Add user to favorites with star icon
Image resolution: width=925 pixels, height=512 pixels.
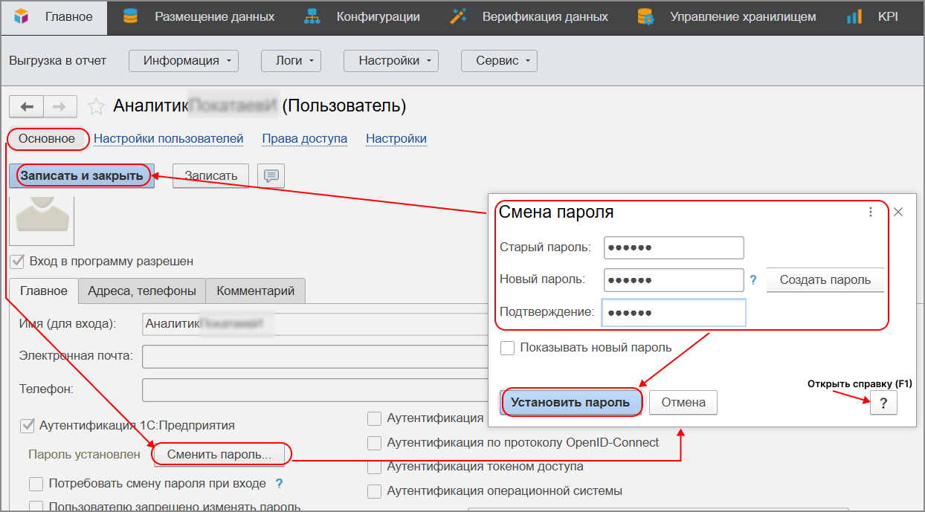96,107
